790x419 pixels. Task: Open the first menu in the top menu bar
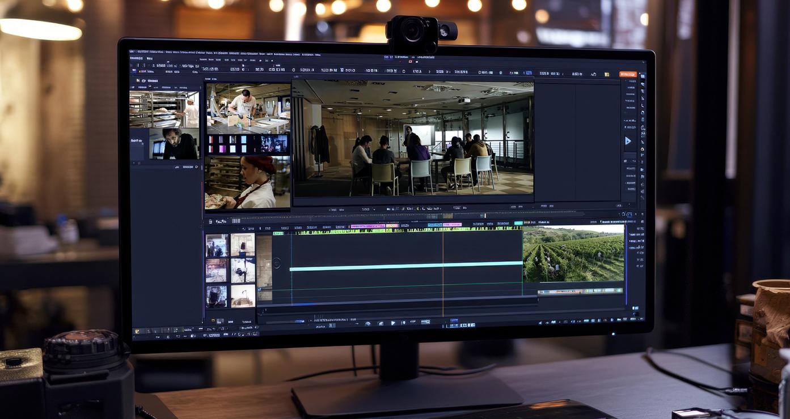point(132,52)
